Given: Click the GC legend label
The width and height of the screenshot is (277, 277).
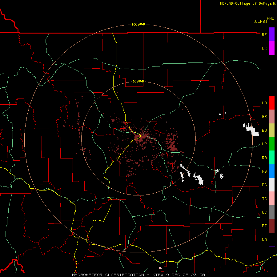Looking at the screenshot, I should (264, 212).
